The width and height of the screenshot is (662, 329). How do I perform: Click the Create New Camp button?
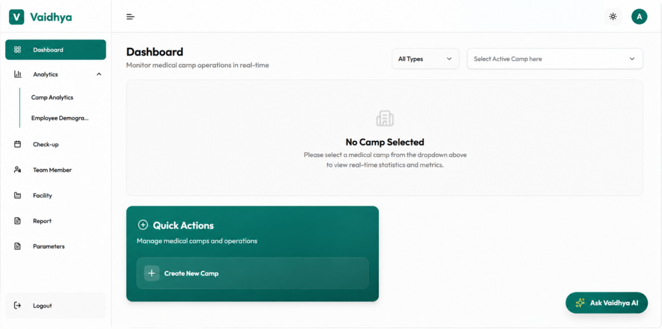253,273
